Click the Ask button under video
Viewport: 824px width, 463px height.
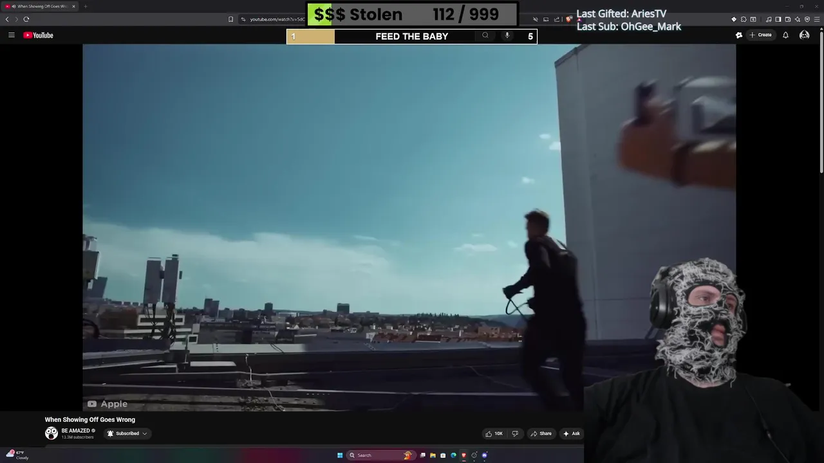(x=572, y=433)
